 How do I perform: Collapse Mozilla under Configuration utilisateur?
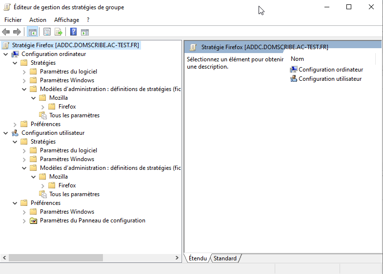(34, 177)
